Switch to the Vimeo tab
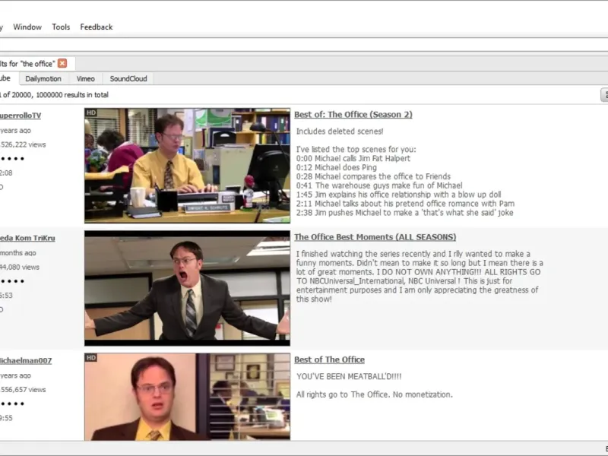This screenshot has width=608, height=456. coord(85,79)
